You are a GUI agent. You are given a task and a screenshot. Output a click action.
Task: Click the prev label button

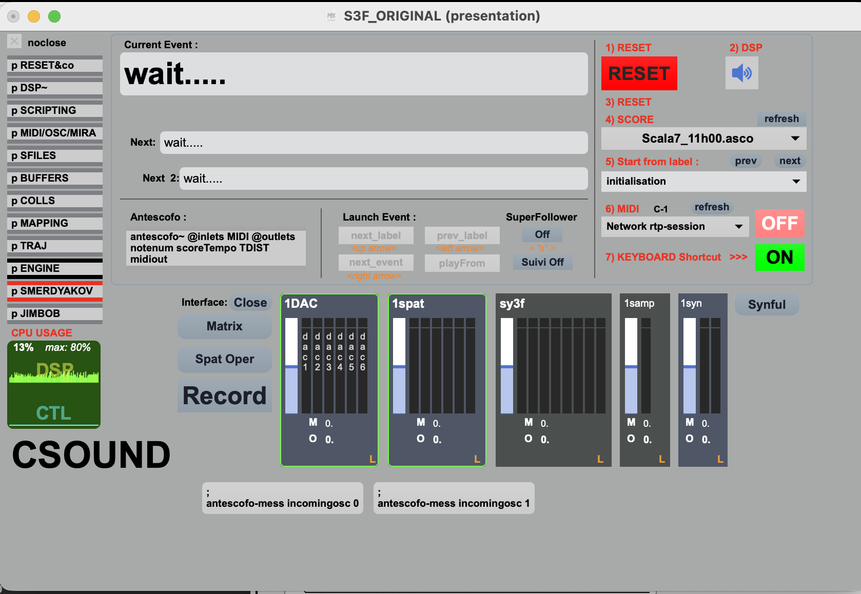tap(746, 161)
